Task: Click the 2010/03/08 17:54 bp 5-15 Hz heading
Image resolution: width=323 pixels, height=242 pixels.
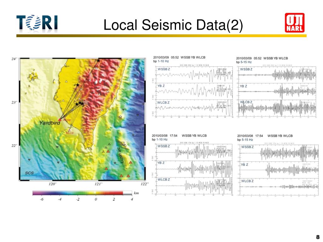Action: 265,138
